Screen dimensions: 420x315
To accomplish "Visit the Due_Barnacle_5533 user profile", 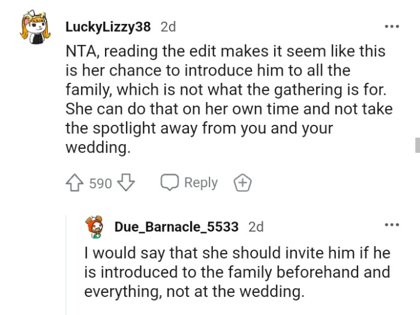I will pyautogui.click(x=176, y=227).
